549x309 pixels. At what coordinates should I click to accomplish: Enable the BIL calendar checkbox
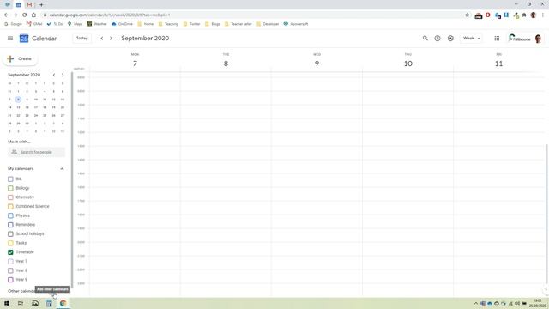tap(10, 179)
